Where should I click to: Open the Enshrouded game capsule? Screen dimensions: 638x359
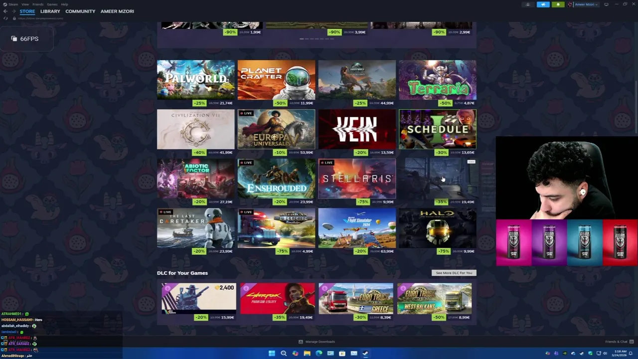[276, 179]
